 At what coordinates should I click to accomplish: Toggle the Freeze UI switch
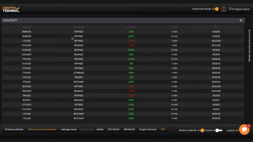219,130
